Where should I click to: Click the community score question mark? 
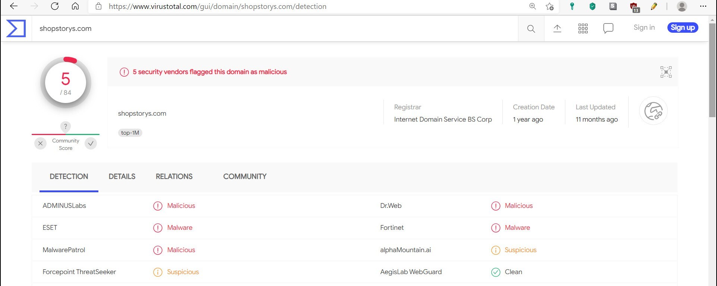tap(66, 126)
